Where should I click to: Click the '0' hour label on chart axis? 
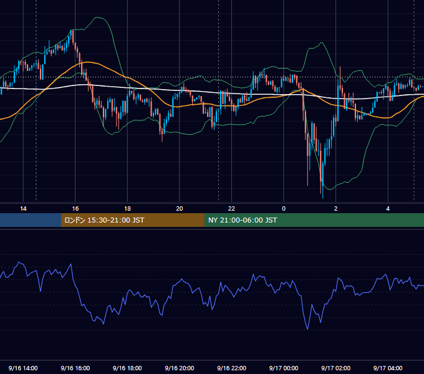point(284,209)
